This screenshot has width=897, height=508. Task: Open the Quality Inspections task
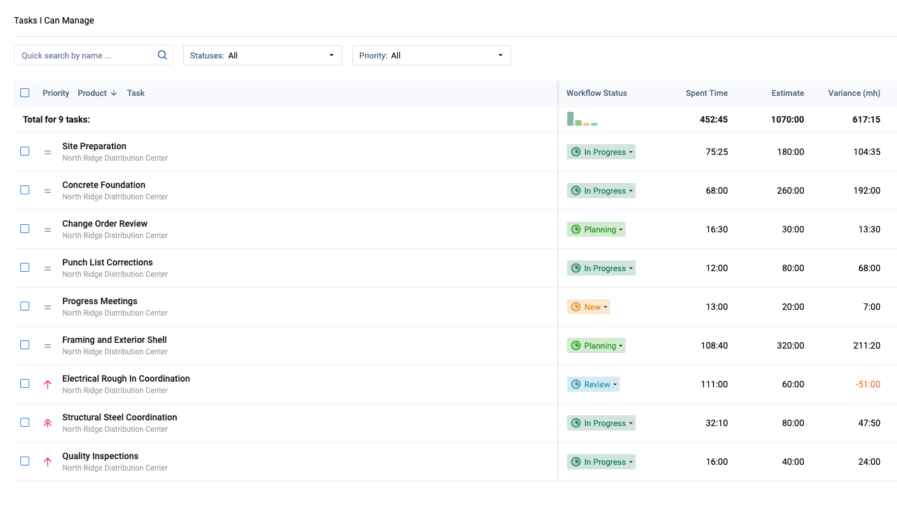(x=100, y=456)
